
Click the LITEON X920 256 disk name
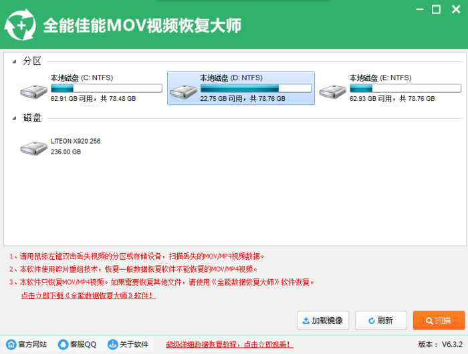pyautogui.click(x=76, y=141)
